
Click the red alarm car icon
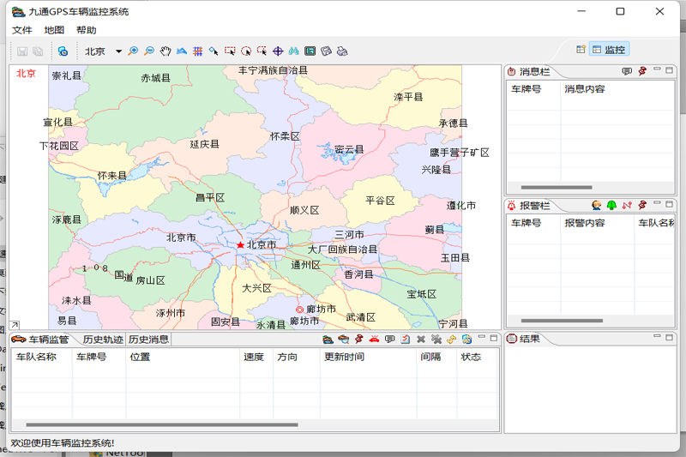coord(374,339)
